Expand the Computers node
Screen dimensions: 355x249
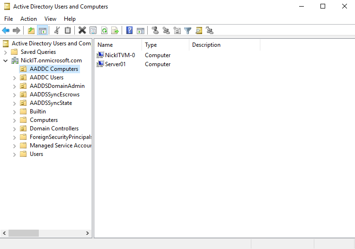(x=15, y=120)
